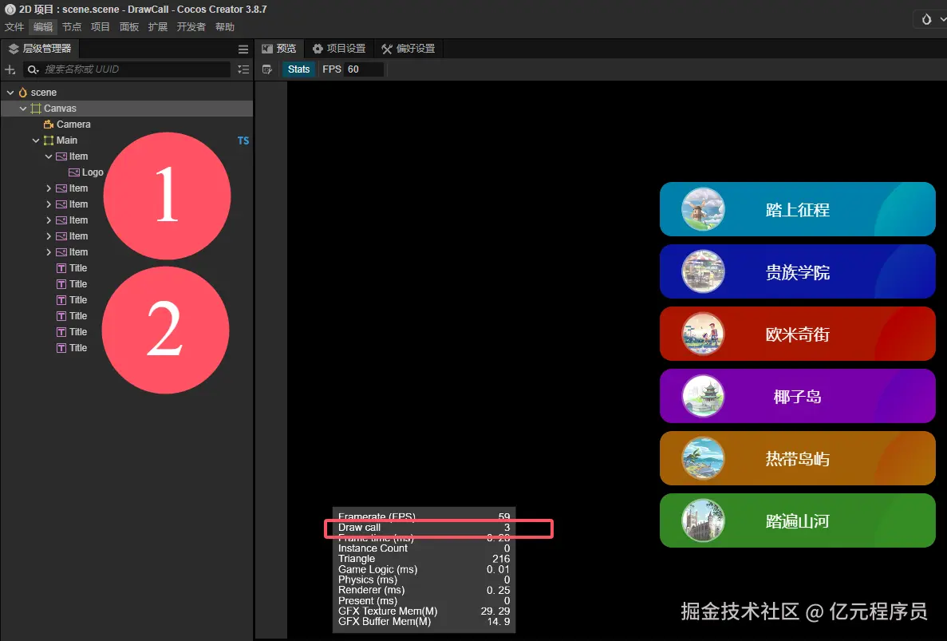Click the Triangle stat row

tap(424, 559)
